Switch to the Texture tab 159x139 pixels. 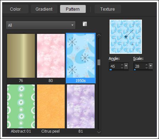point(107,9)
